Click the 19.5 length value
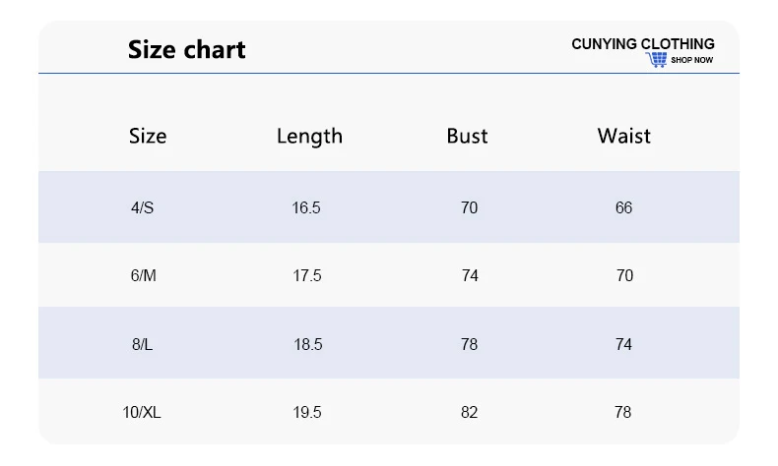Image resolution: width=778 pixels, height=466 pixels. coord(307,413)
